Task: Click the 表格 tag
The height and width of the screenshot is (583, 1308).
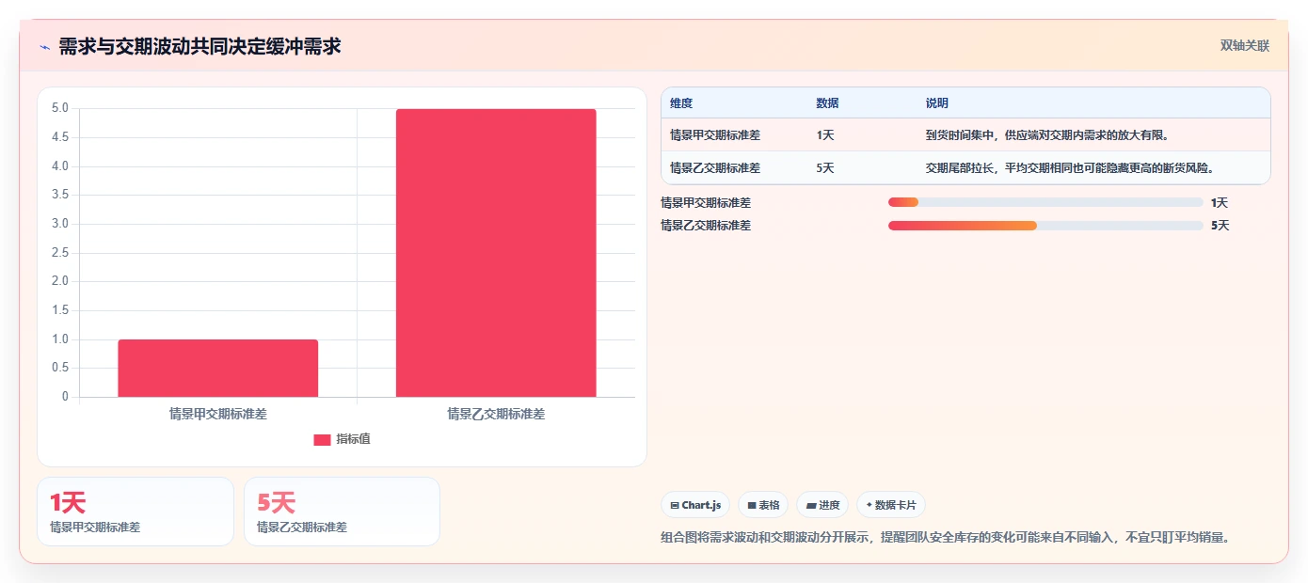Action: tap(763, 505)
